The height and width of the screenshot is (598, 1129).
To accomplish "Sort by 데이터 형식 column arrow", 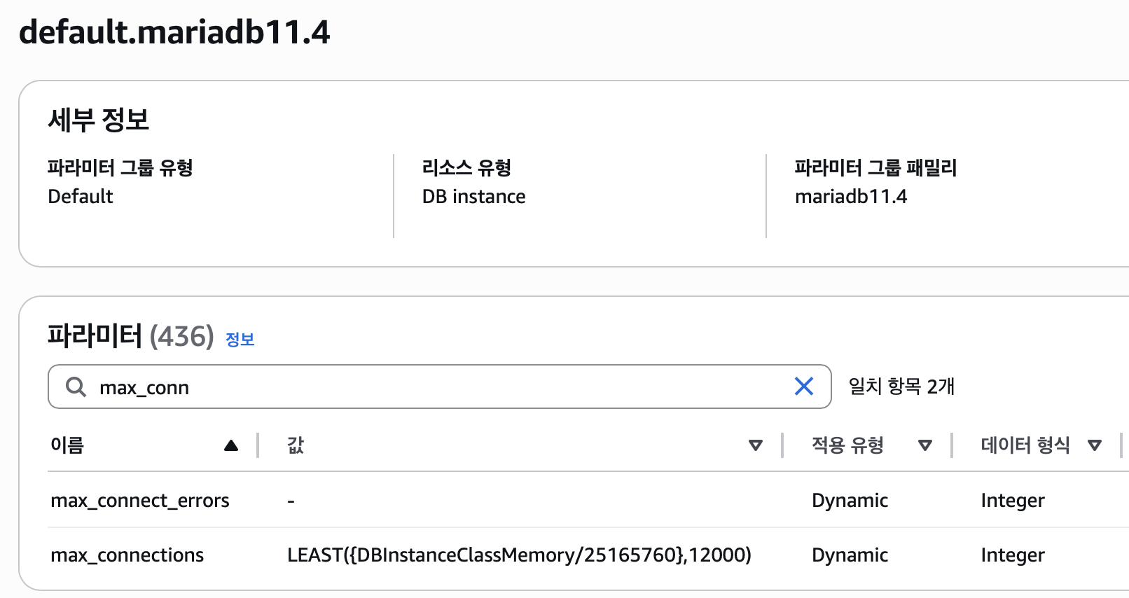I will click(x=1095, y=445).
